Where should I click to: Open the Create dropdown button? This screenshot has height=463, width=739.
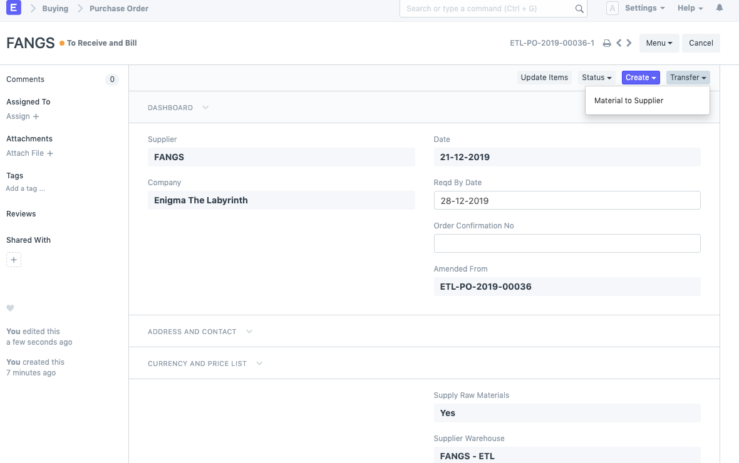click(640, 78)
